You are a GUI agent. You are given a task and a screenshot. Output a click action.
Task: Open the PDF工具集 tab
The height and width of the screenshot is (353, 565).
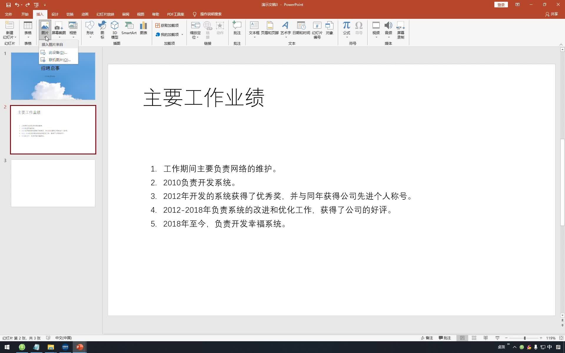point(175,14)
